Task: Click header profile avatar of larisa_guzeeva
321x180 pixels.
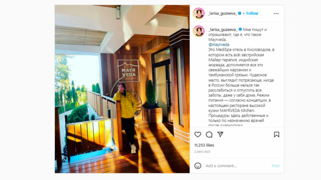Action: click(199, 13)
